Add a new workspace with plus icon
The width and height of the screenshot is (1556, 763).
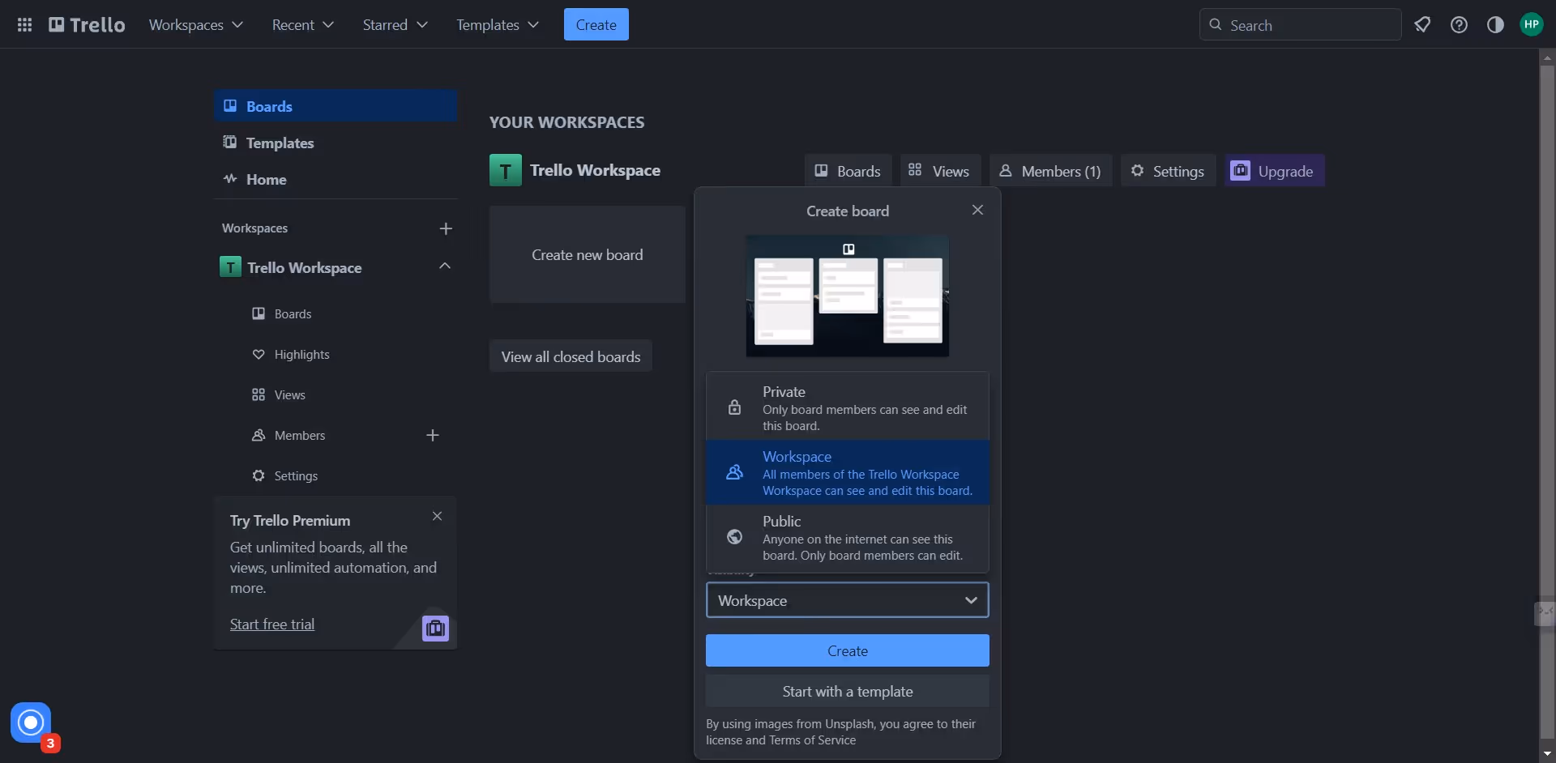[x=446, y=228]
